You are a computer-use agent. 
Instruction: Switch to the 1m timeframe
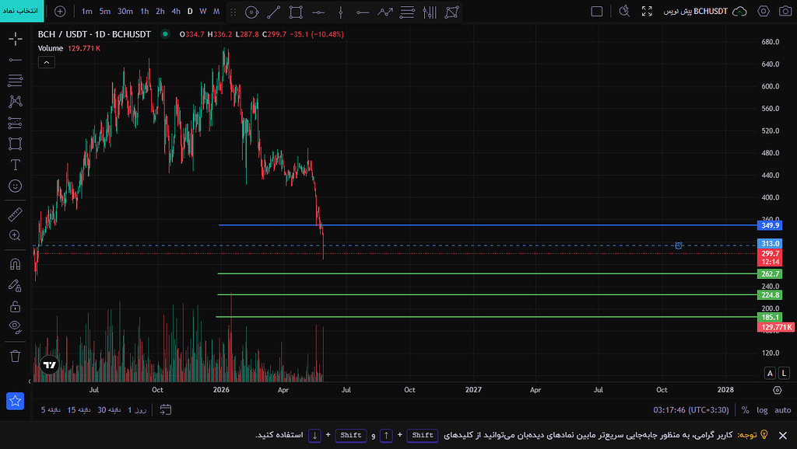(x=87, y=11)
